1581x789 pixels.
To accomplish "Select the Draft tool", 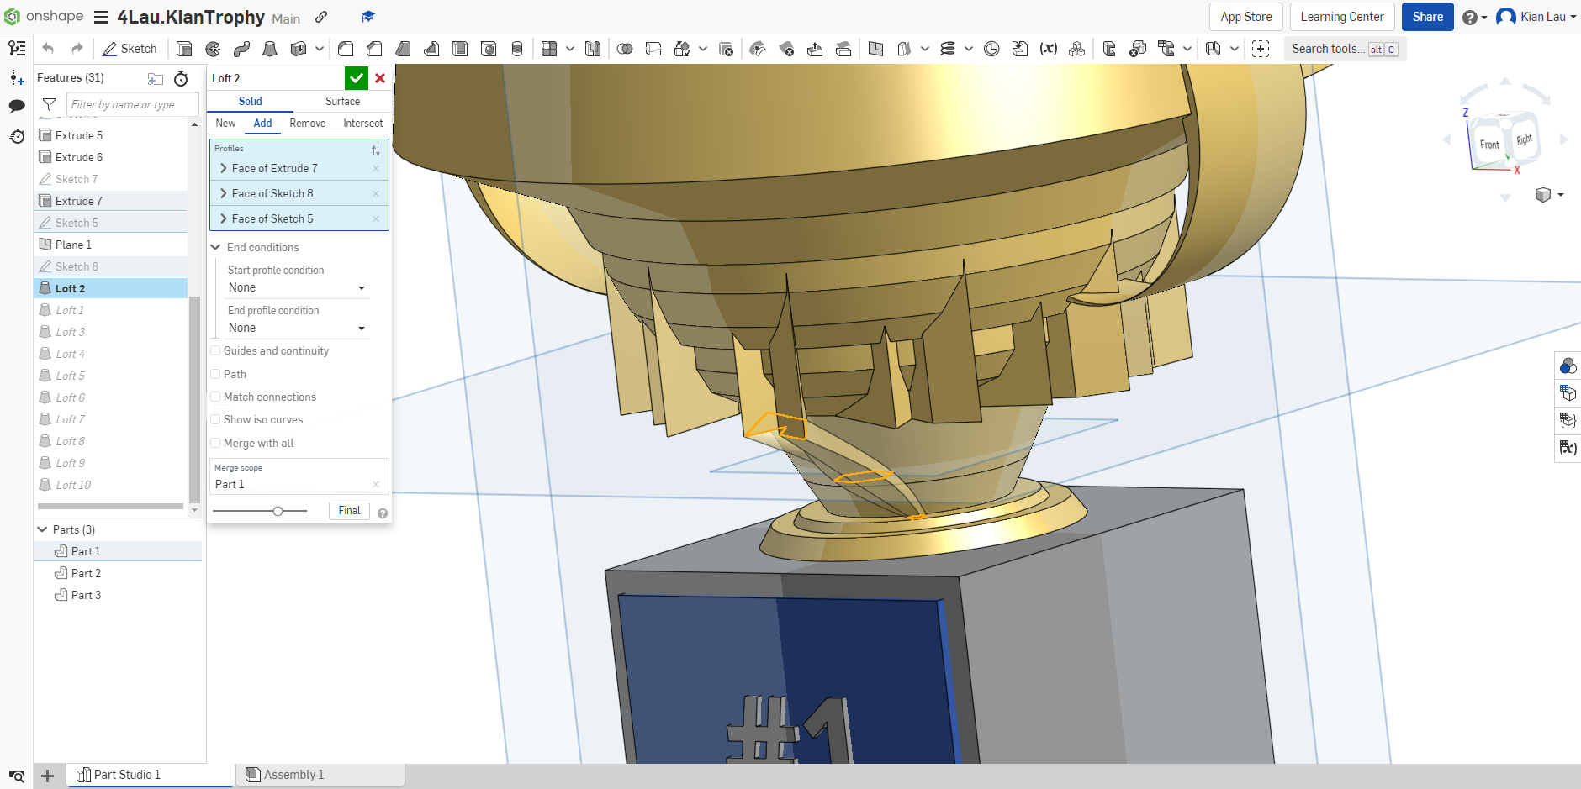I will point(403,49).
